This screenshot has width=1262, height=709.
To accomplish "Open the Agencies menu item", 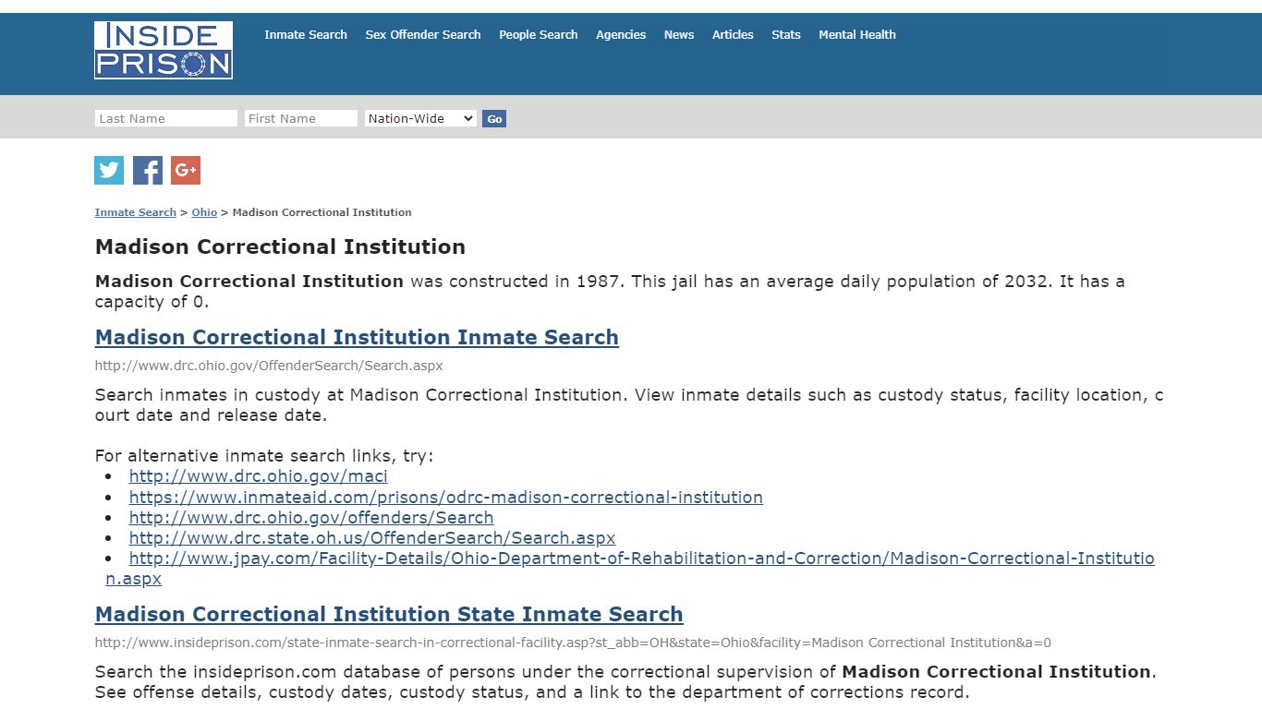I will (x=621, y=34).
